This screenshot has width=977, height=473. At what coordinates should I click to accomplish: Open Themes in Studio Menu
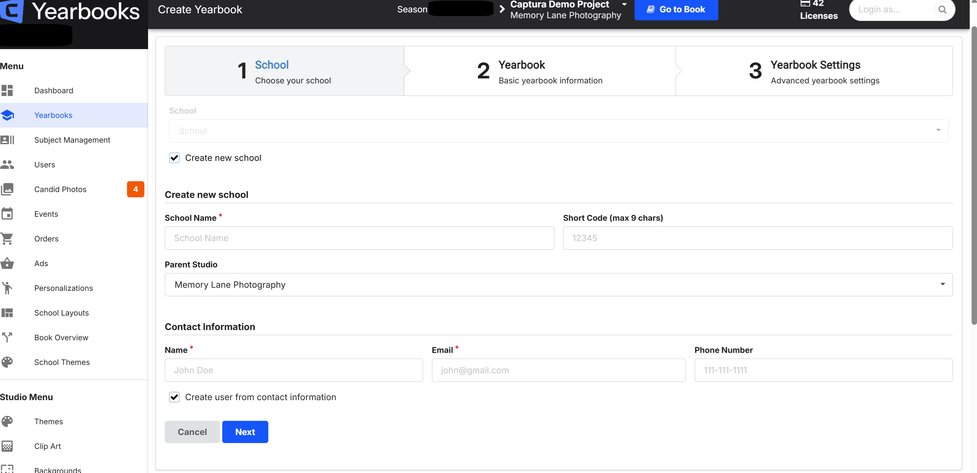click(74, 421)
